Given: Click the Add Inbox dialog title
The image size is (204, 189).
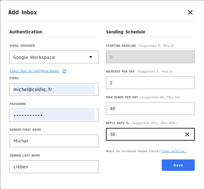Looking at the screenshot, I should click(x=23, y=13).
